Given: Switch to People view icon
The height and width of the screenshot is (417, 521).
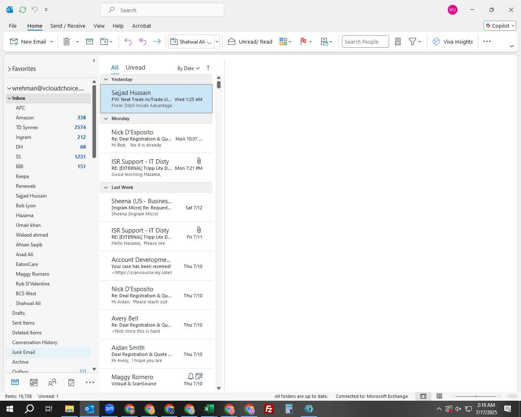Looking at the screenshot, I should 52,382.
